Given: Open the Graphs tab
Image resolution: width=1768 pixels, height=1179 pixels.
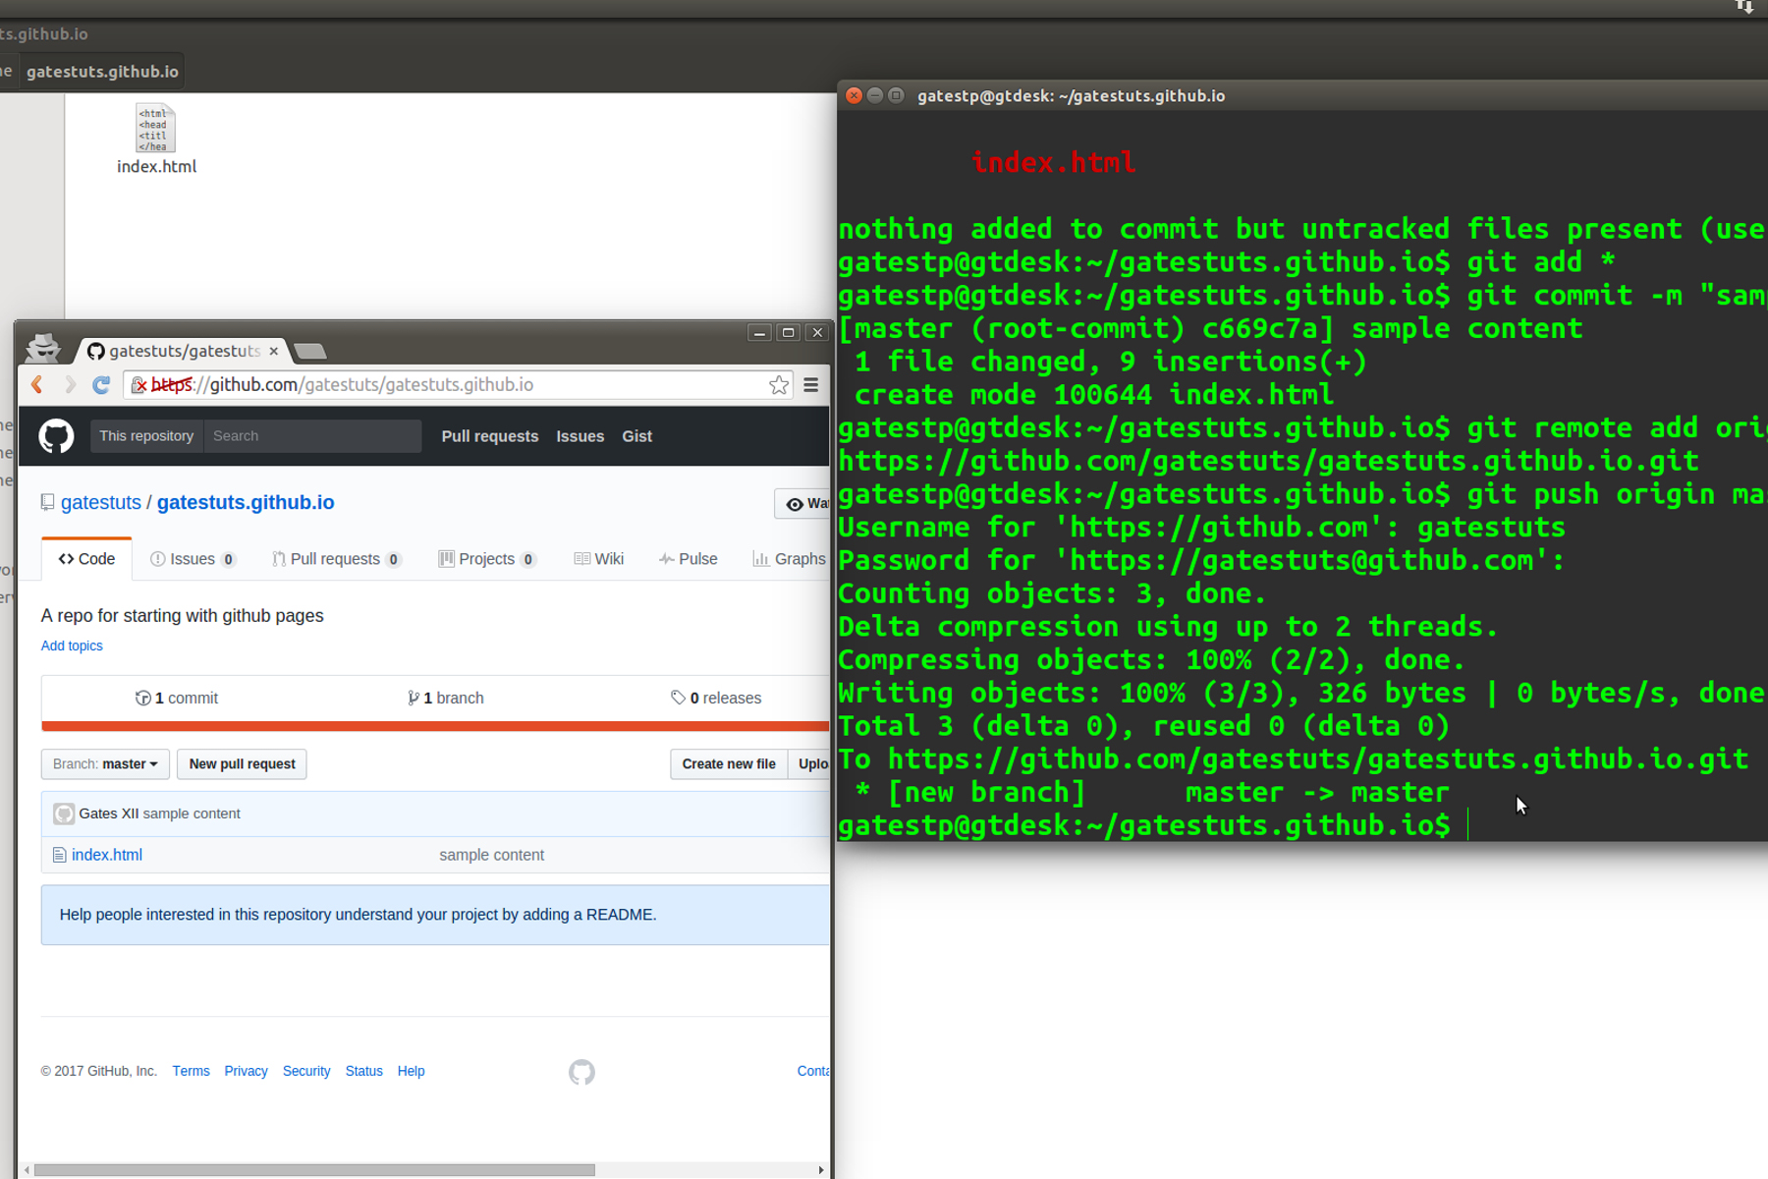Looking at the screenshot, I should point(790,559).
